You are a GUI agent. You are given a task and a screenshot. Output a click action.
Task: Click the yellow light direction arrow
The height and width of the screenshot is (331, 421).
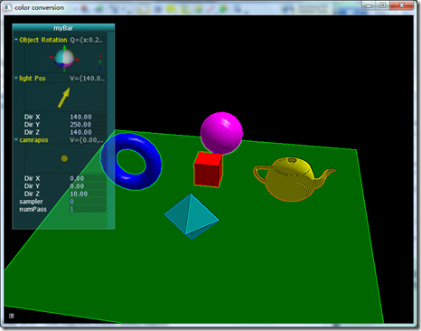tap(64, 98)
